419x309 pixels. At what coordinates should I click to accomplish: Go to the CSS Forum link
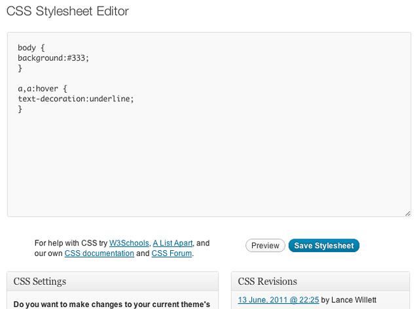point(172,253)
